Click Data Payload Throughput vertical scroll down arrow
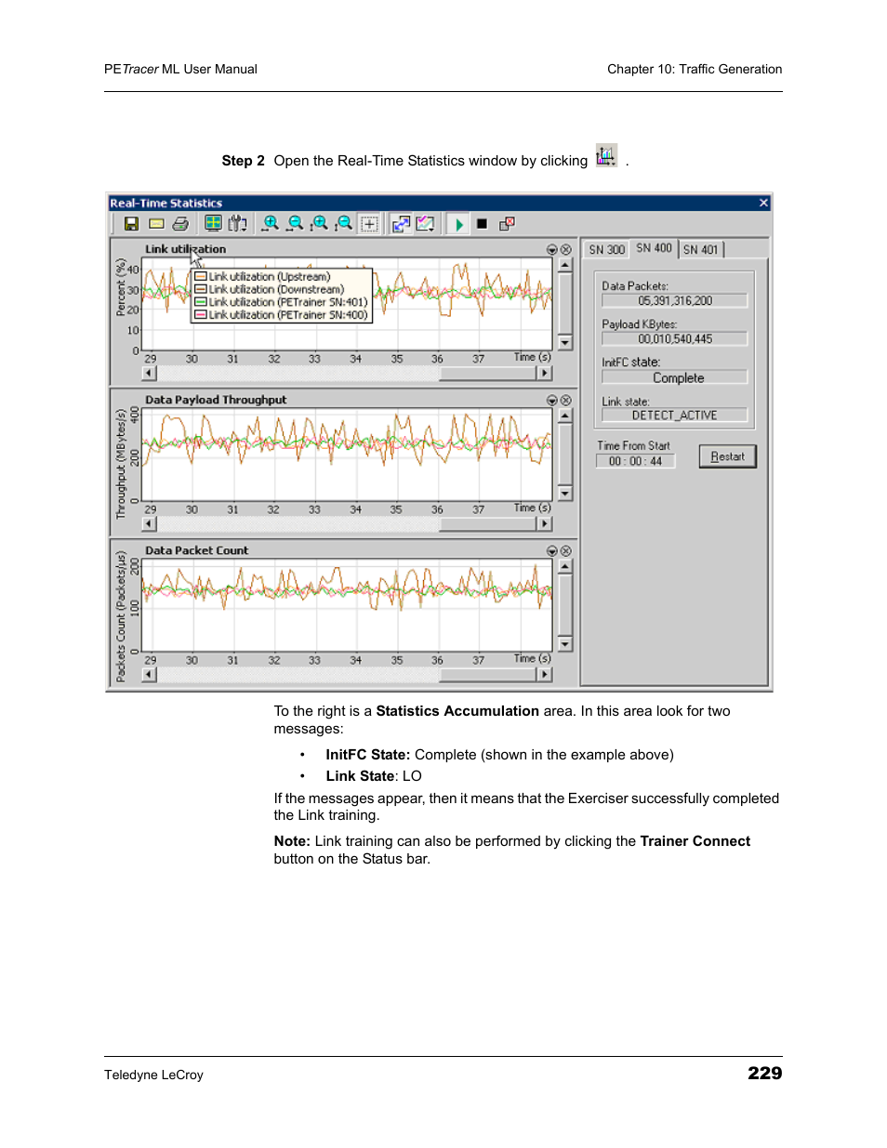The image size is (887, 1148). [x=565, y=494]
